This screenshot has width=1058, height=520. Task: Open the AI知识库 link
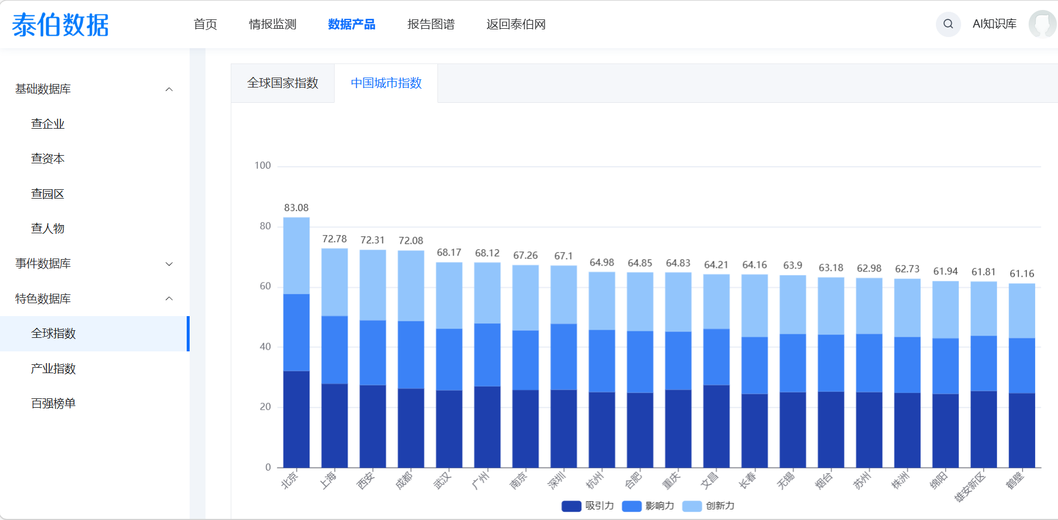pos(994,24)
